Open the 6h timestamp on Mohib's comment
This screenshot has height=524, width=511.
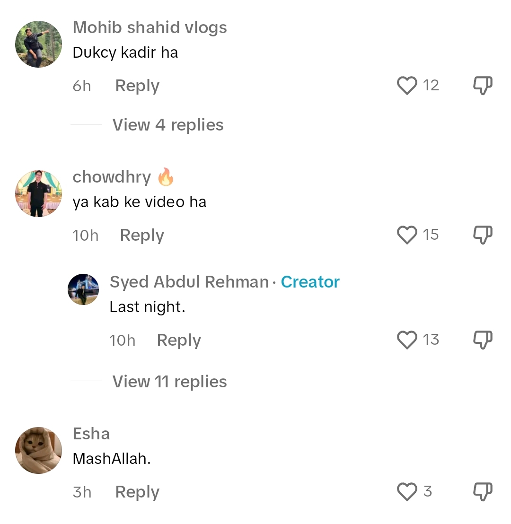[81, 86]
